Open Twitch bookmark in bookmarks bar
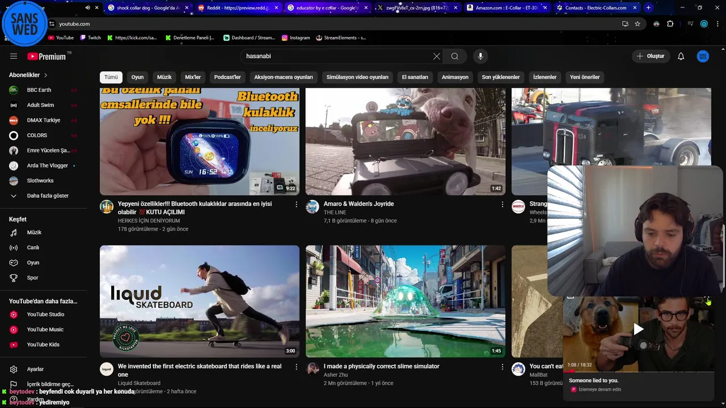 (x=90, y=37)
